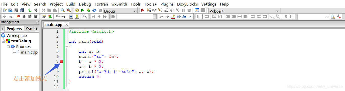Click the Next line debug icon
Screen dimensions: 345x91
coord(154,11)
